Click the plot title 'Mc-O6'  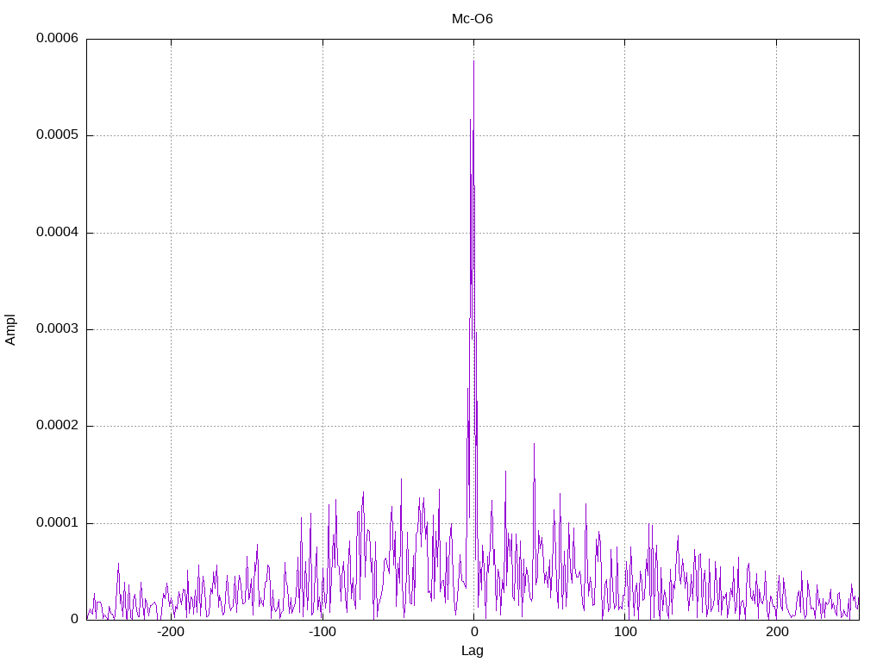tap(472, 19)
